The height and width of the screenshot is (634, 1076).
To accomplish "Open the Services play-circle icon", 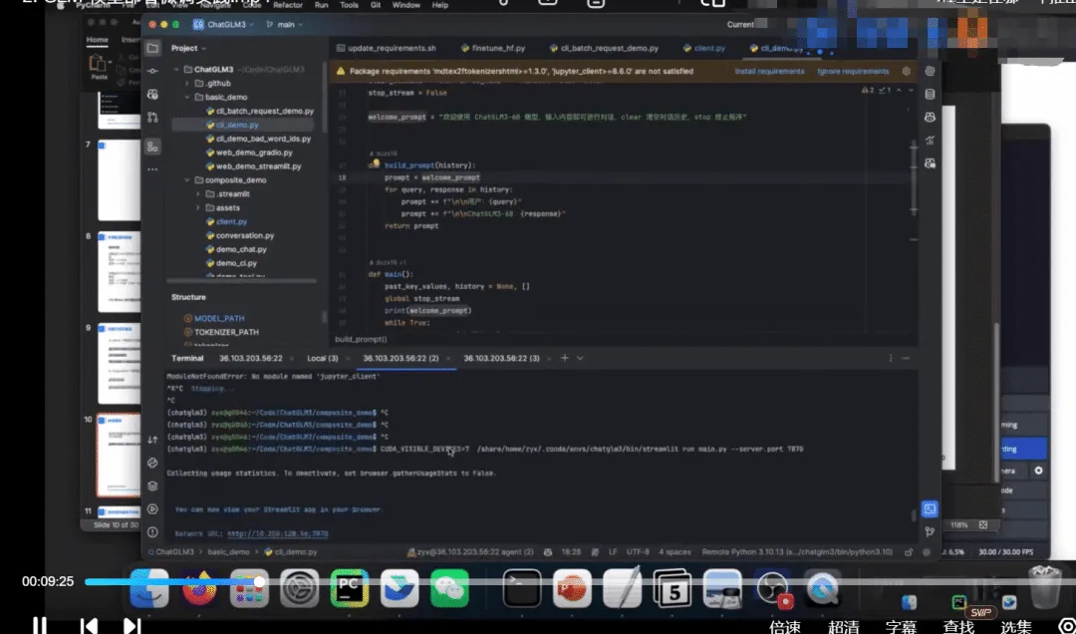I will pos(152,509).
